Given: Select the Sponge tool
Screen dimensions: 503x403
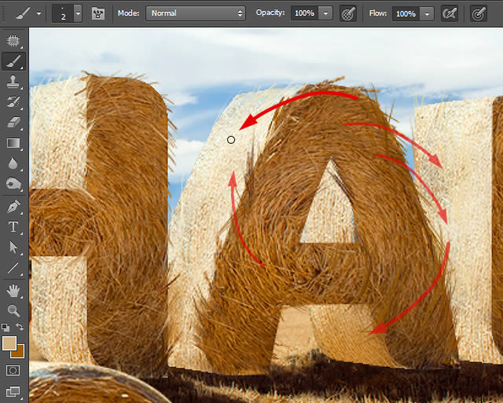Looking at the screenshot, I should (13, 184).
